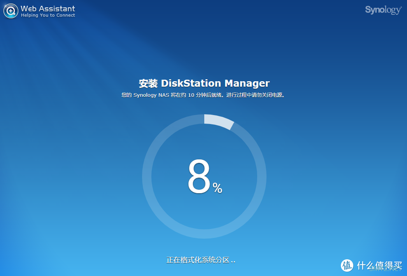407x276 pixels.
Task: Select the Web Assistant title text
Action: 48,9
